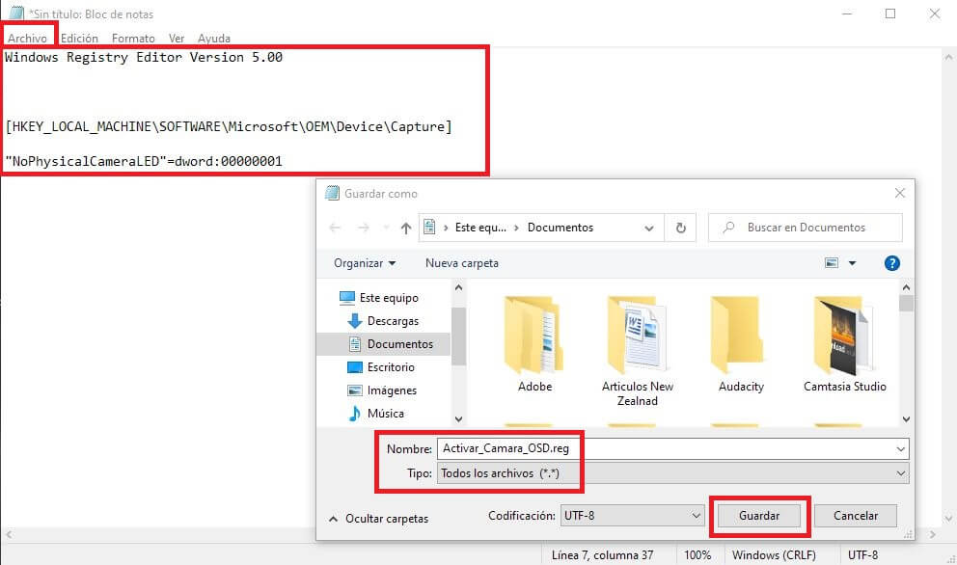Click the document icon in address bar
Viewport: 957px width, 565px height.
click(429, 228)
